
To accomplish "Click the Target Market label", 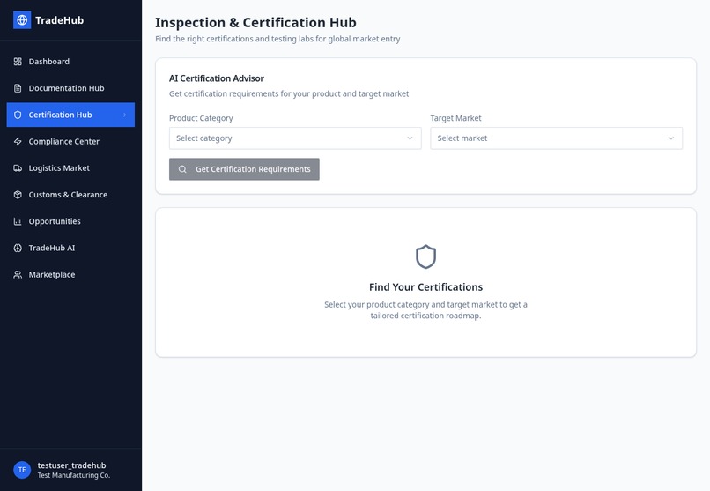I will coord(455,118).
